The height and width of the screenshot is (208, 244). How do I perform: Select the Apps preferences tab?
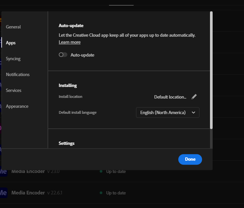tap(11, 43)
